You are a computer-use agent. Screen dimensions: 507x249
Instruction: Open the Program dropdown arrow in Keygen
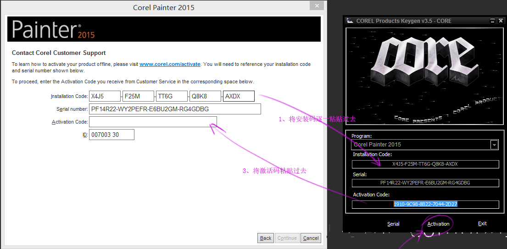494,145
